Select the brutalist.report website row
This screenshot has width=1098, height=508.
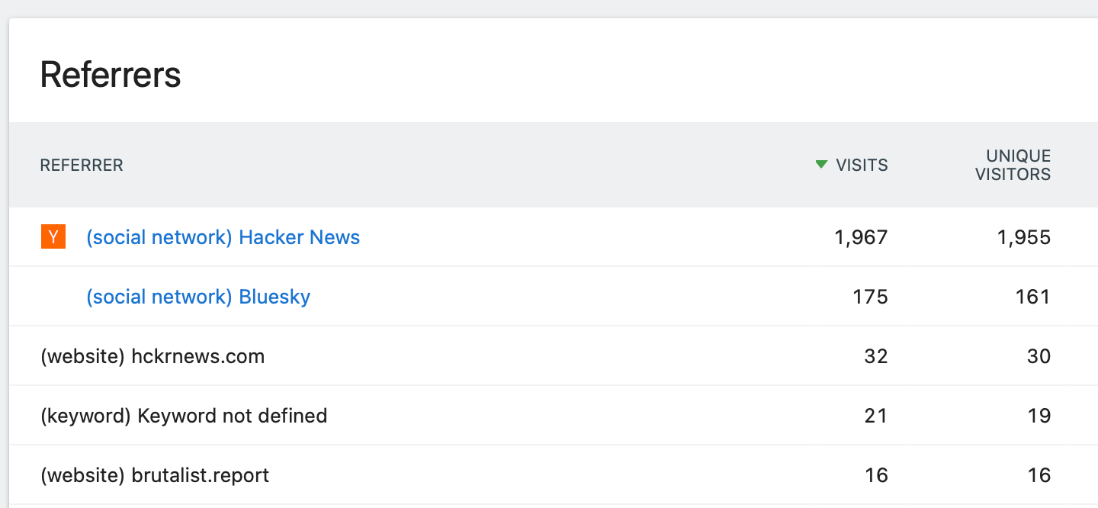155,475
